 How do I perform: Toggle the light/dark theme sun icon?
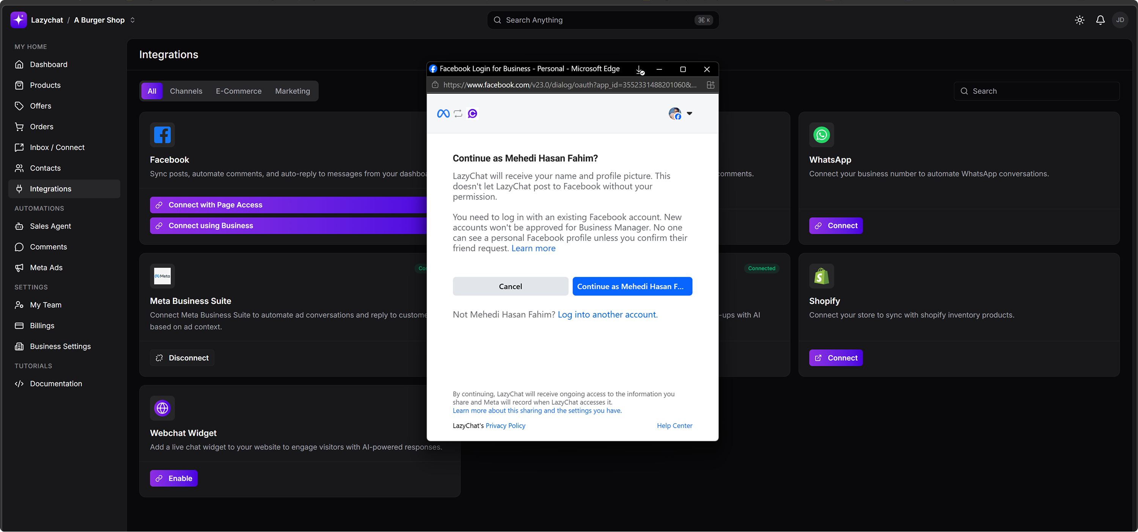pos(1079,20)
